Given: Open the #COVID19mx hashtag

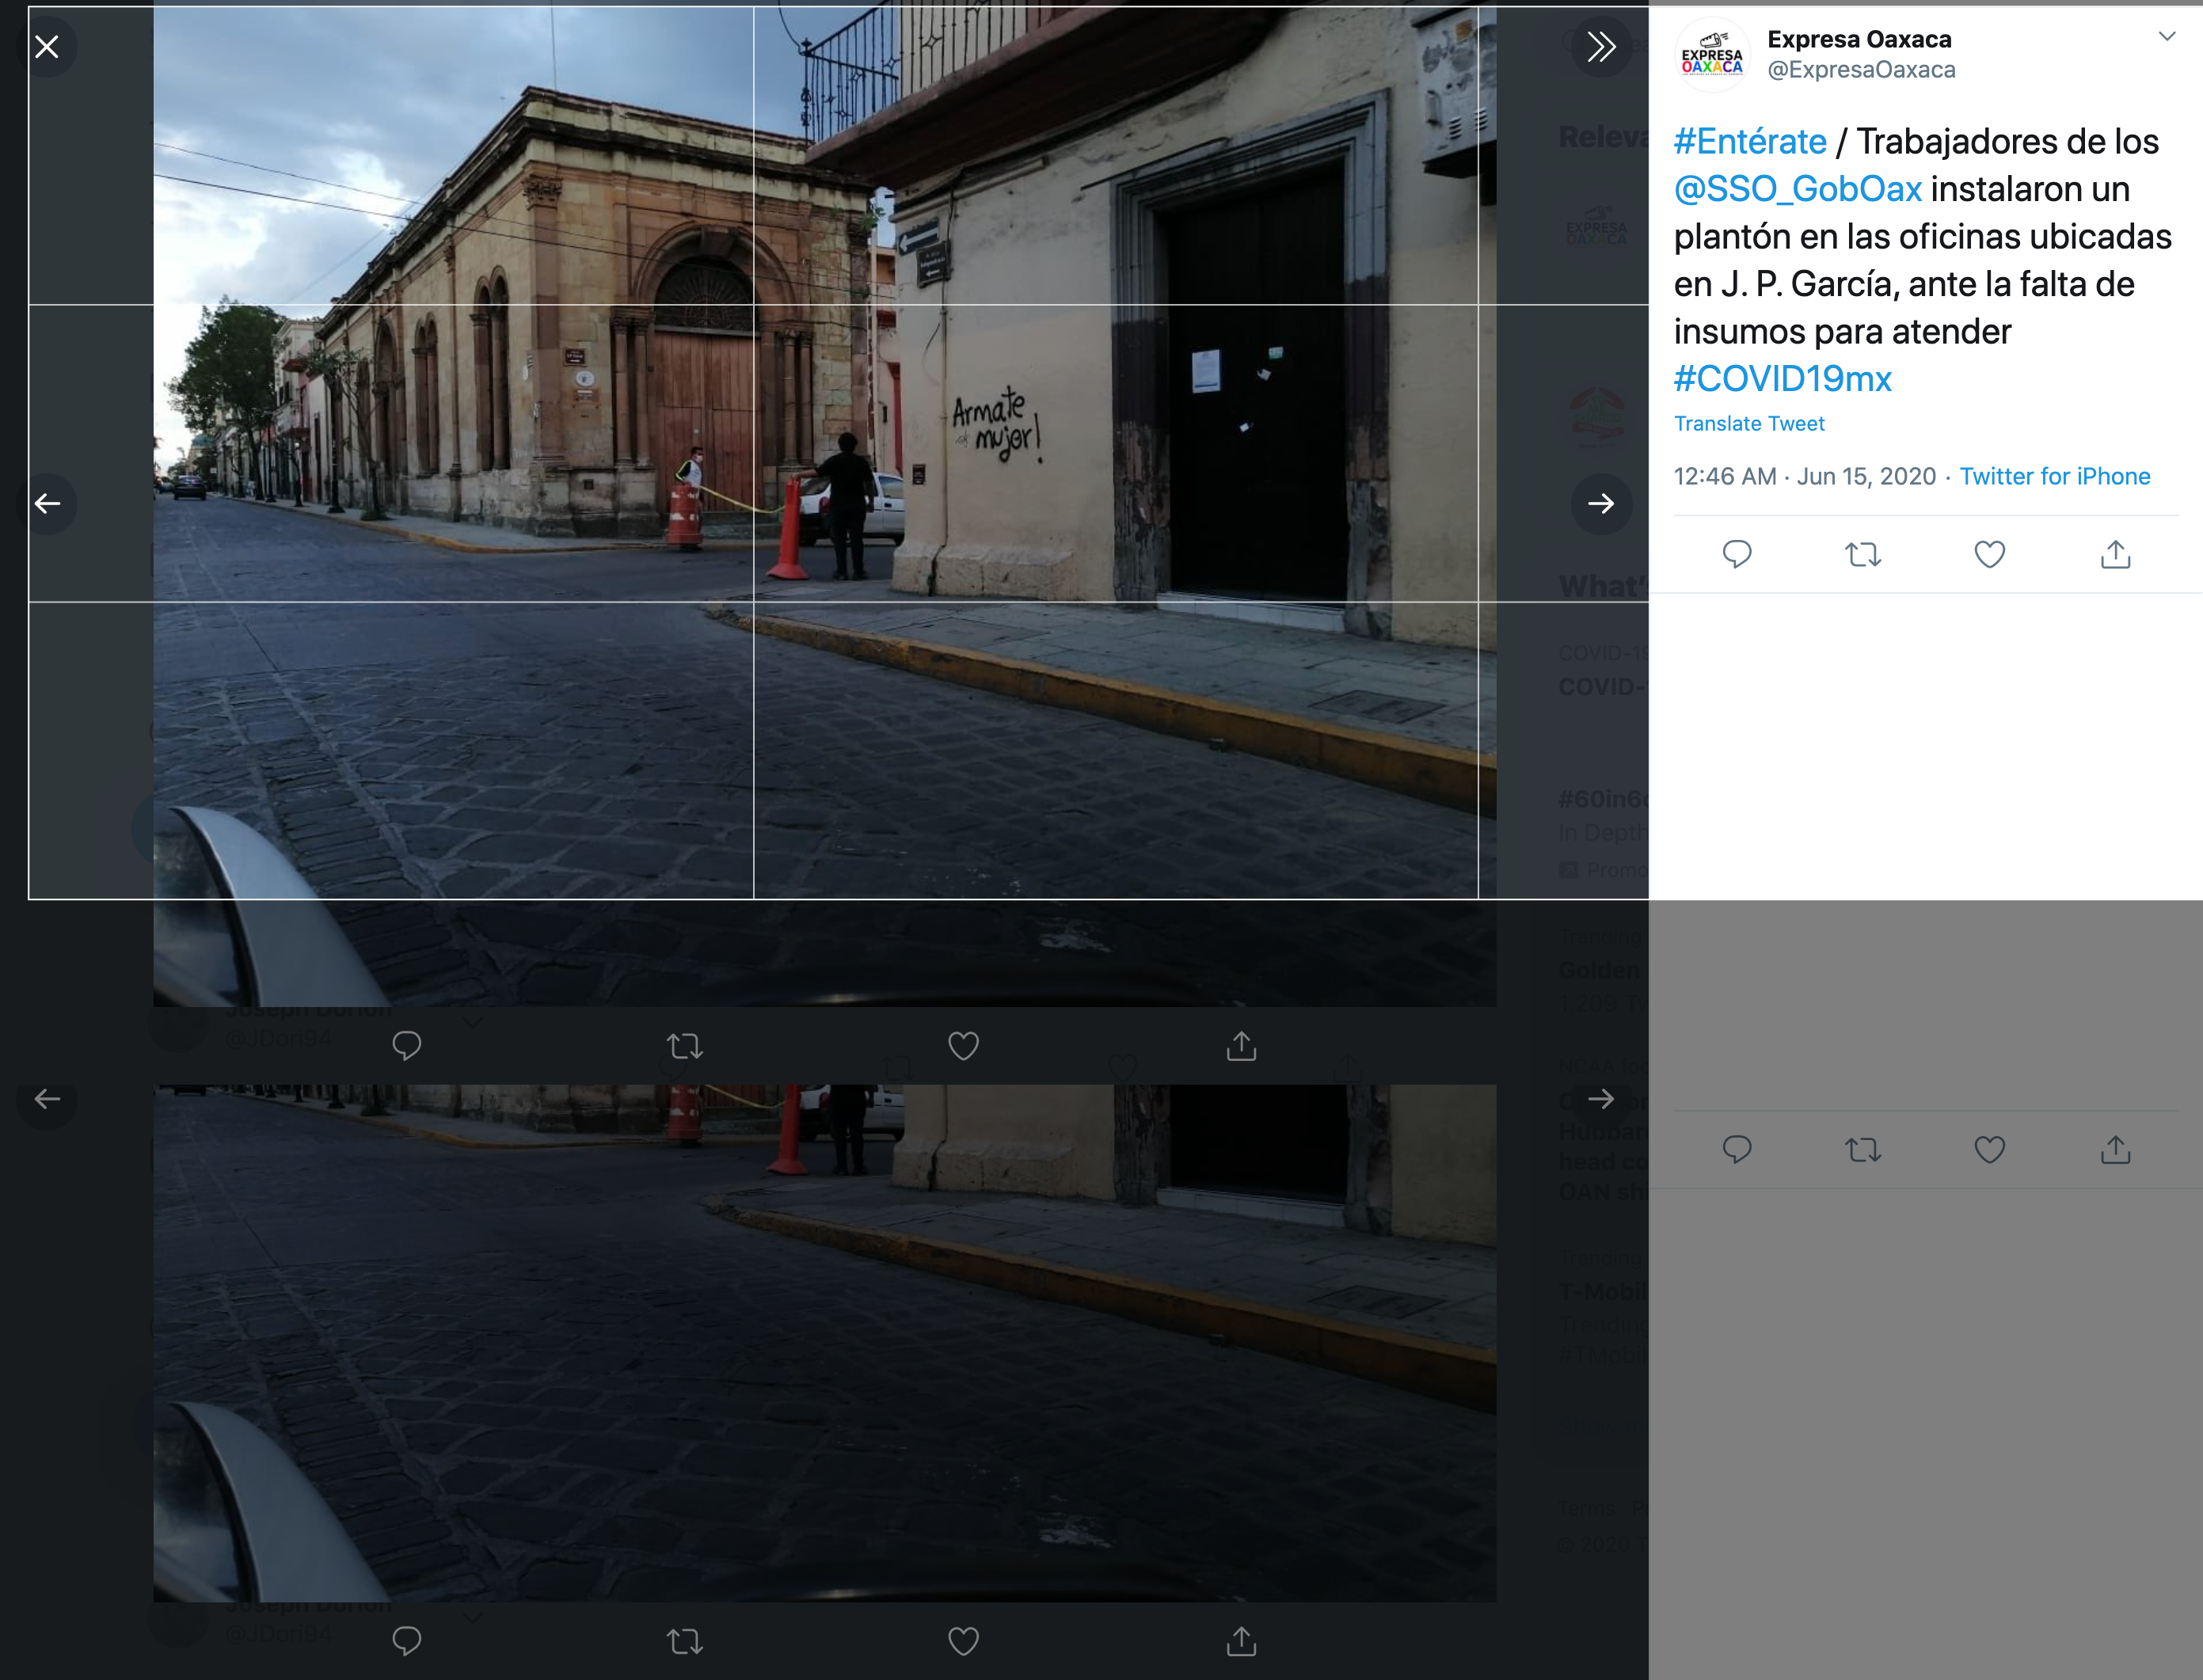Looking at the screenshot, I should pos(1782,379).
